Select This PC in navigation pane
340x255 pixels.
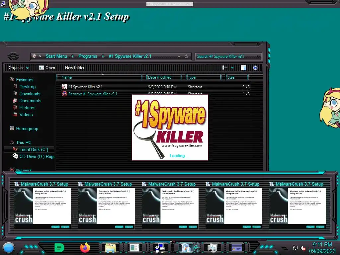pyautogui.click(x=24, y=142)
